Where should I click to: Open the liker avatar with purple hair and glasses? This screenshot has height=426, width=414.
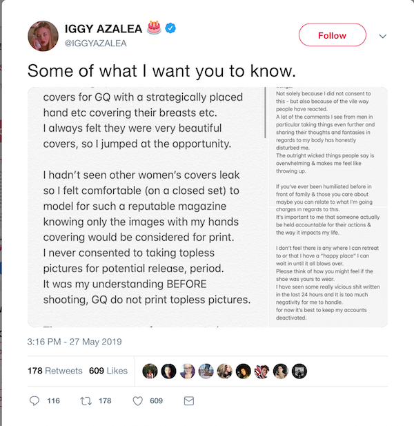(x=187, y=371)
